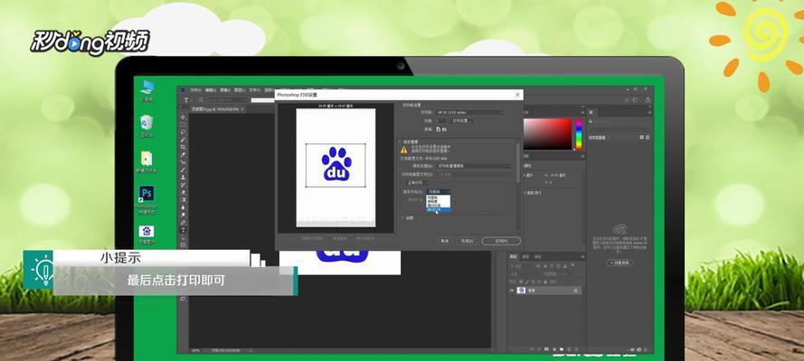Click the share icon at Photoshop top right
Screen dimensions: 804x361
coord(648,100)
